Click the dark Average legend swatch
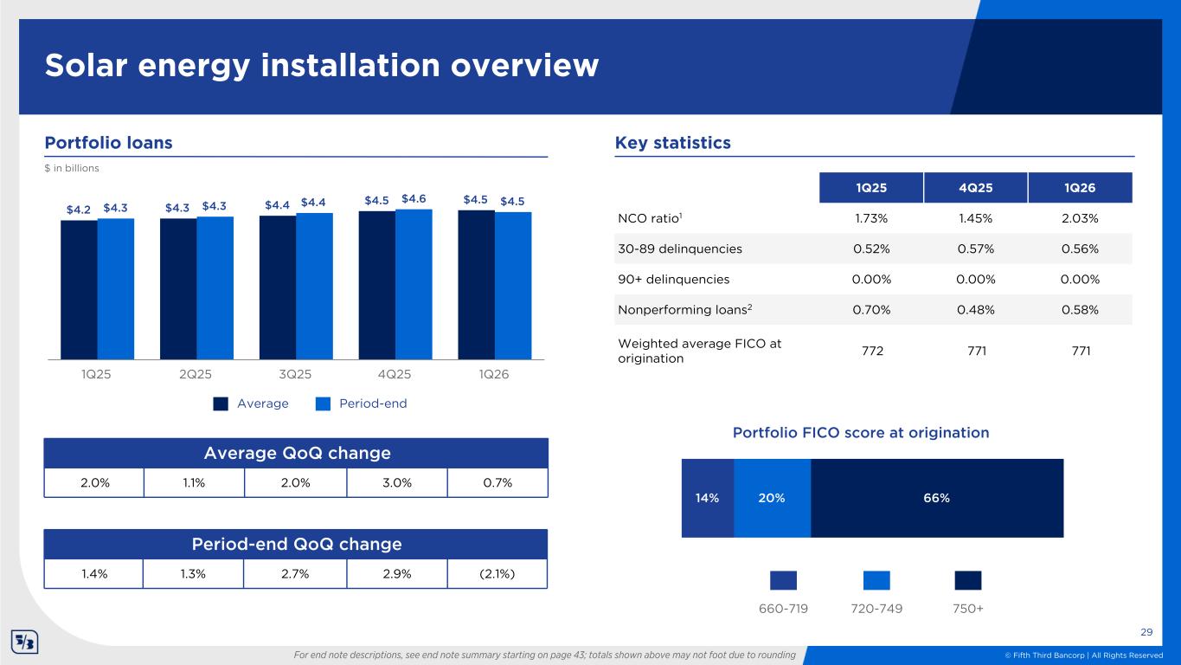 pyautogui.click(x=221, y=404)
